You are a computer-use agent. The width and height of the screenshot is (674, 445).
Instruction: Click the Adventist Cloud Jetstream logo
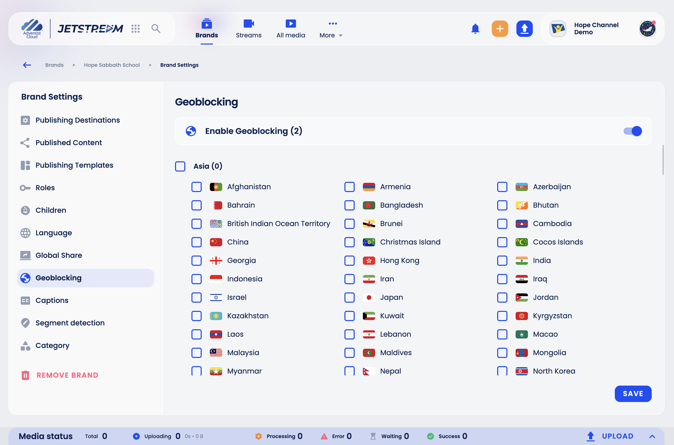72,29
